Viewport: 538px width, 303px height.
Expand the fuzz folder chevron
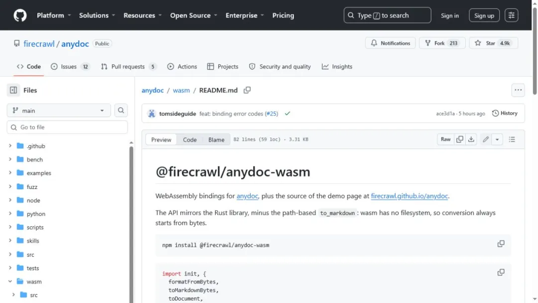(x=10, y=187)
